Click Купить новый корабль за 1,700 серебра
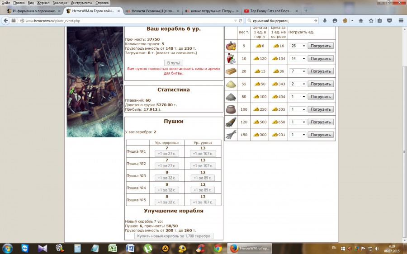The image size is (407, 254). point(174,236)
